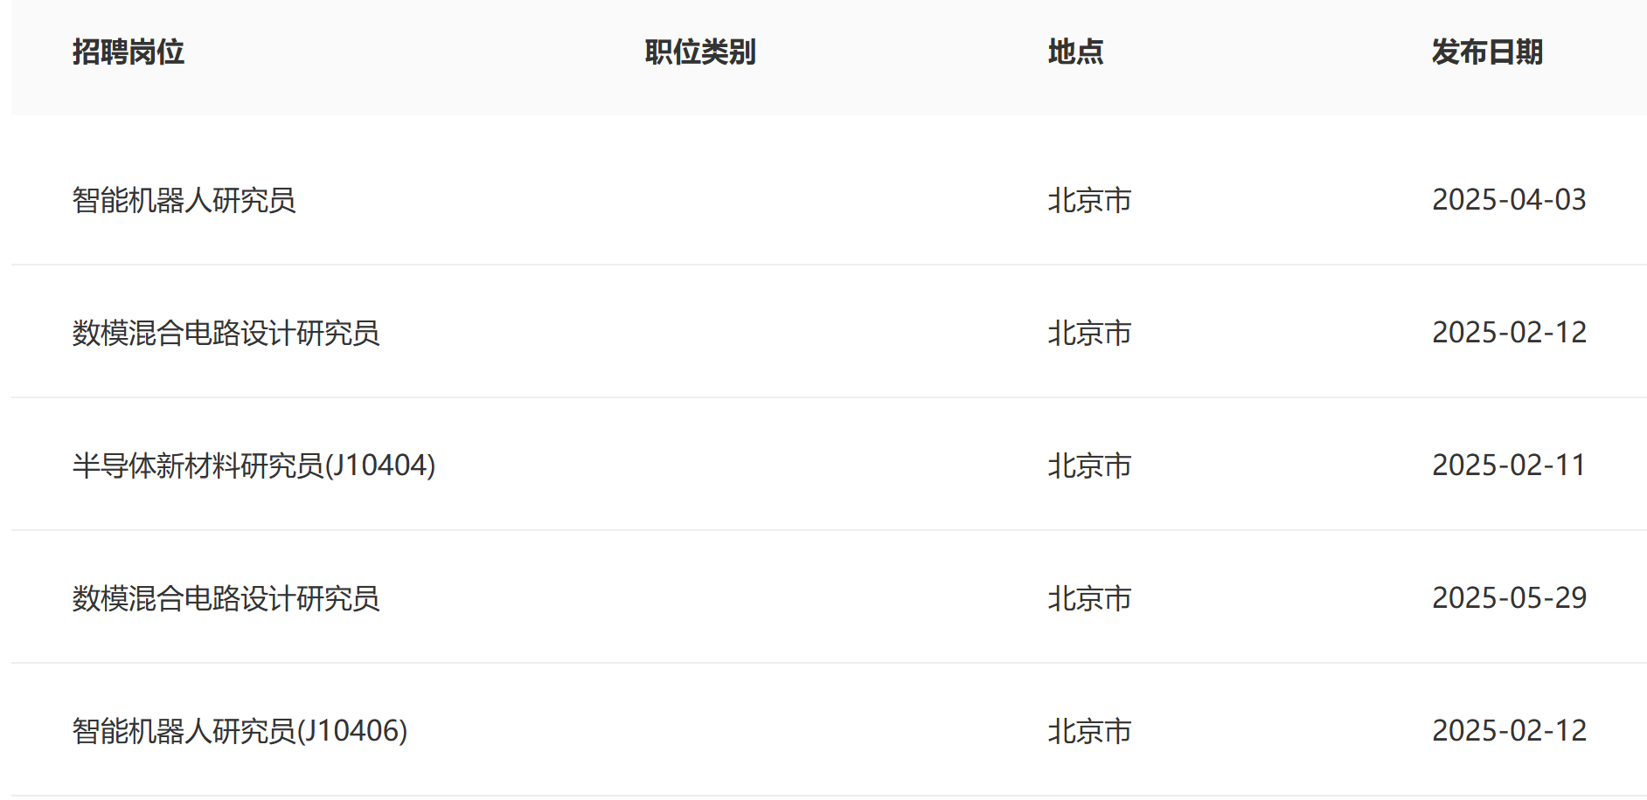Click 北京市 beside the first 数模混合电路设计研究员
1647x800 pixels.
pyautogui.click(x=1089, y=333)
